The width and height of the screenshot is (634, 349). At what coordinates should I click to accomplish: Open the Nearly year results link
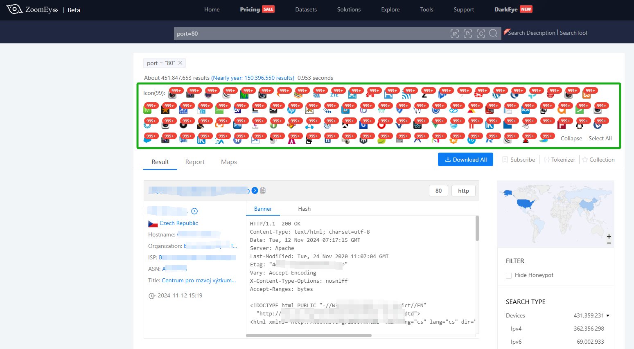click(253, 77)
